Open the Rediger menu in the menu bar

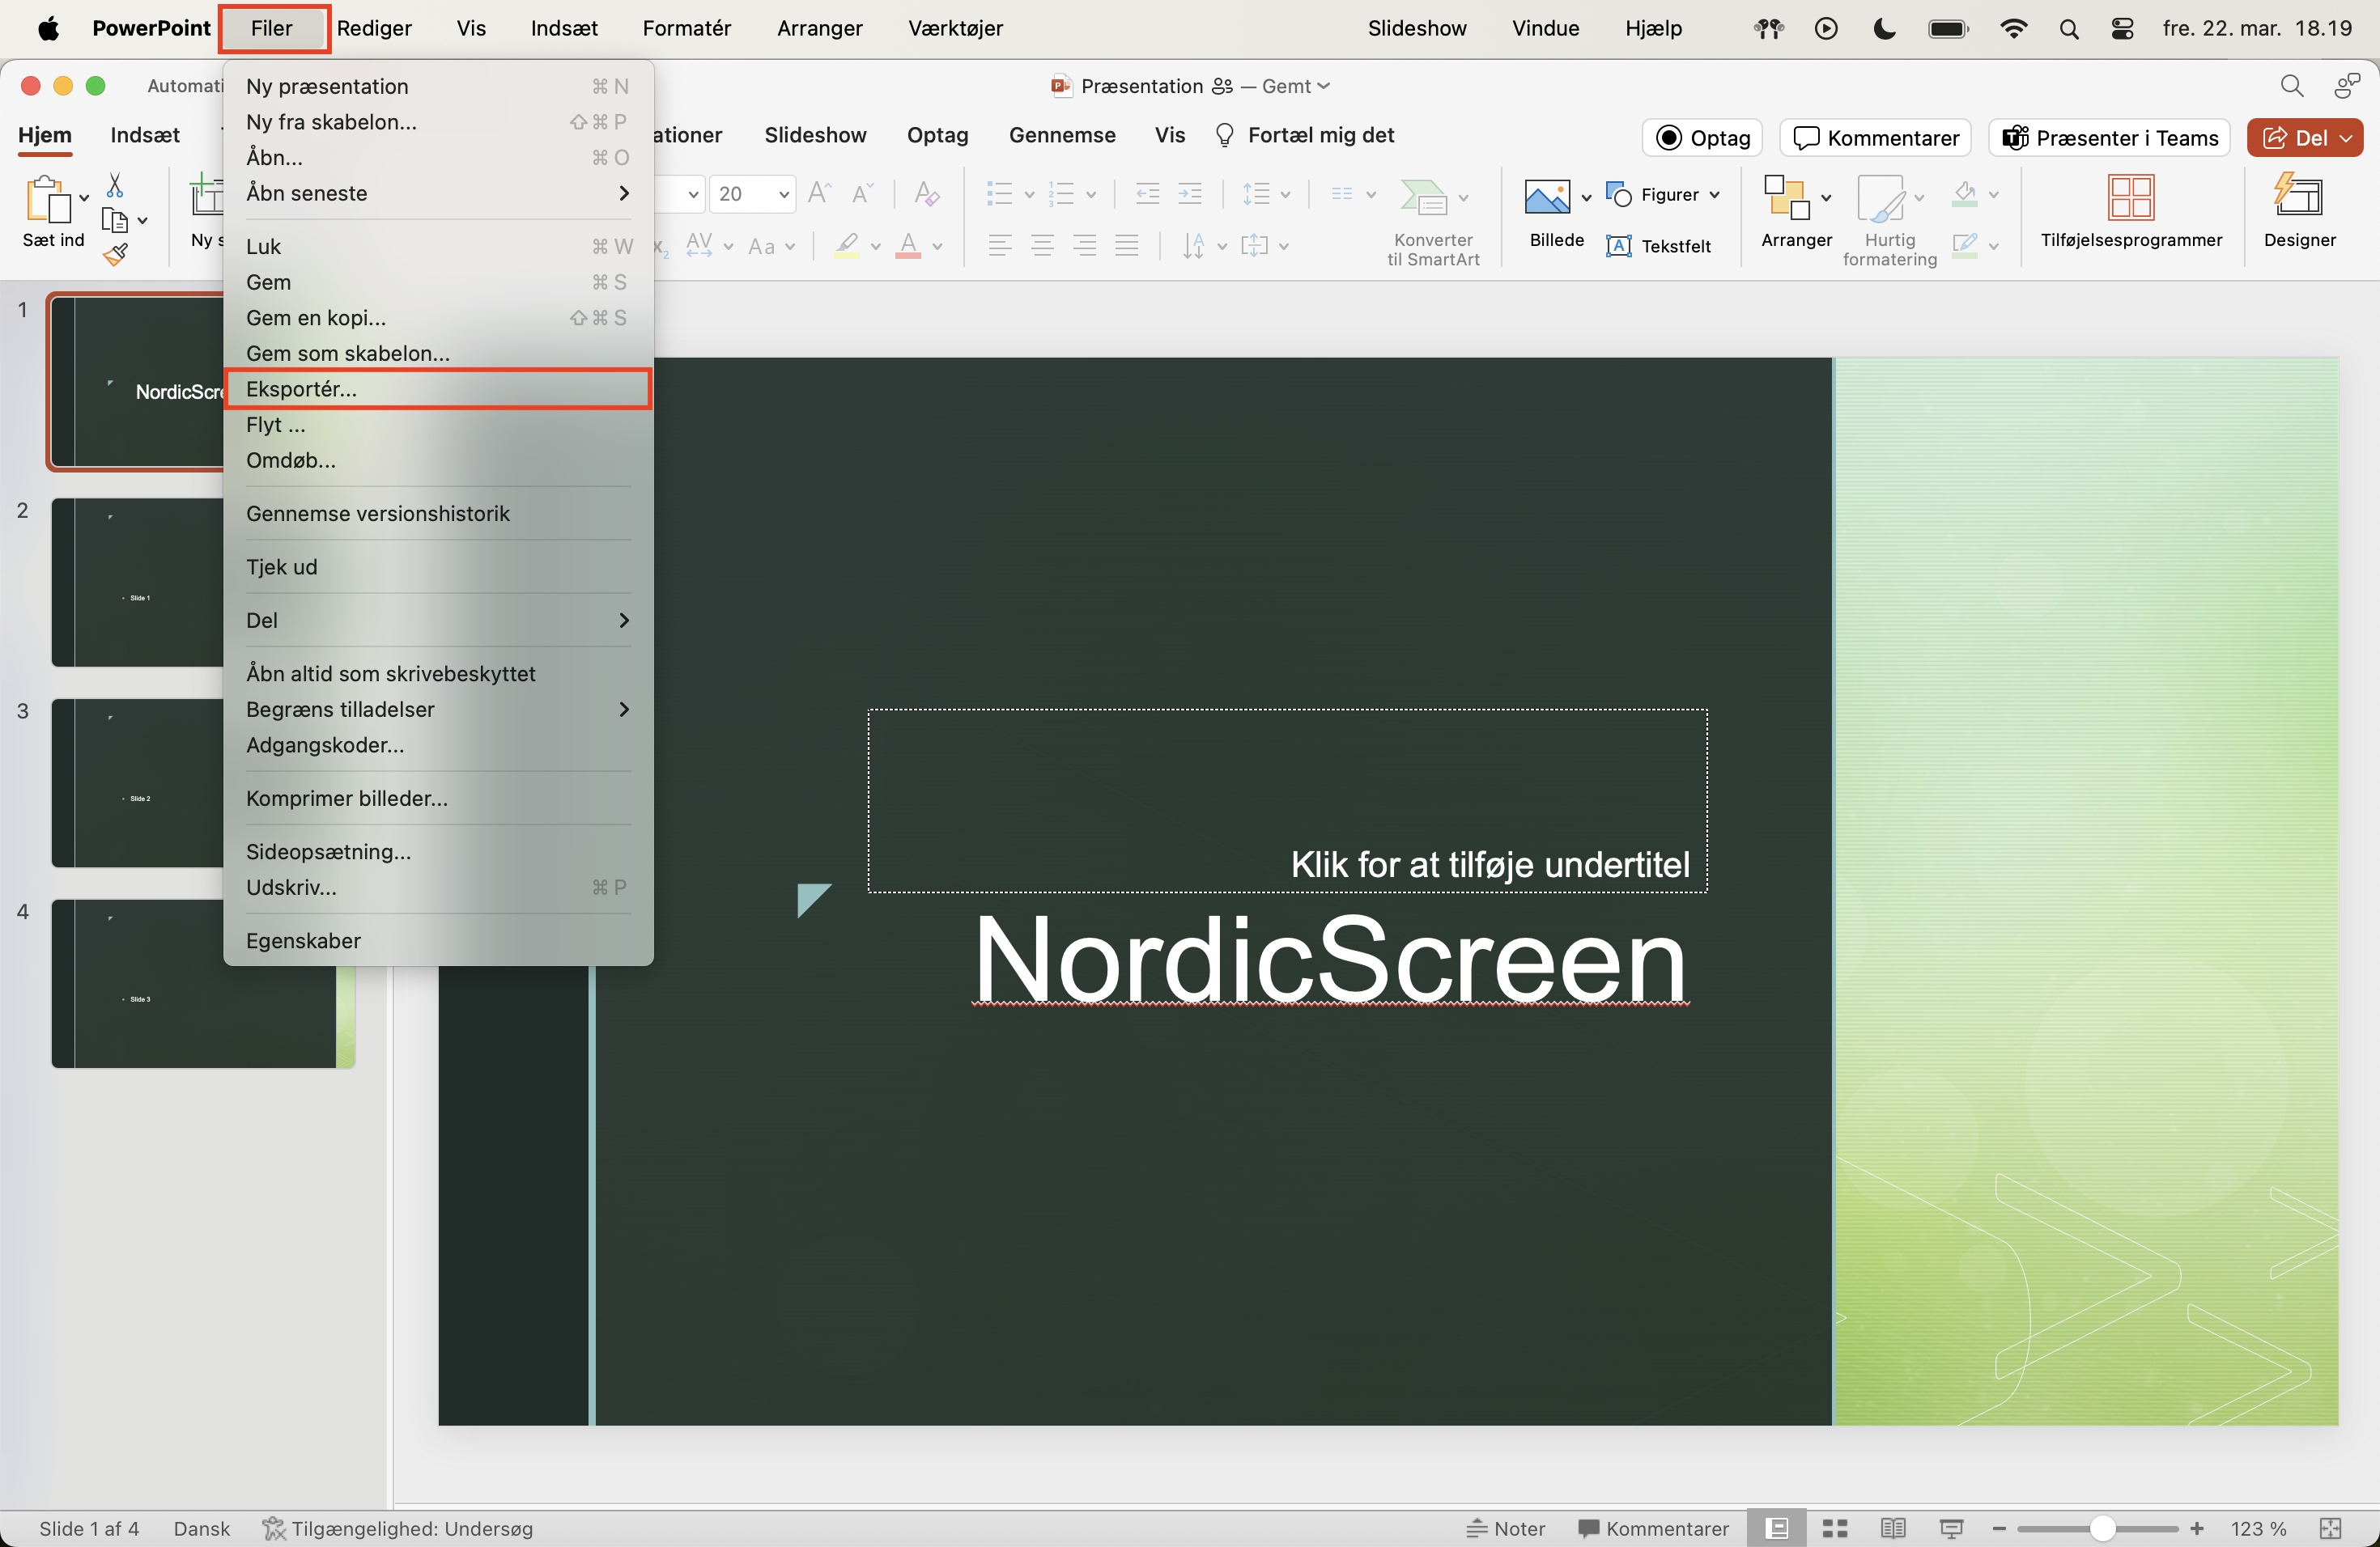[374, 28]
